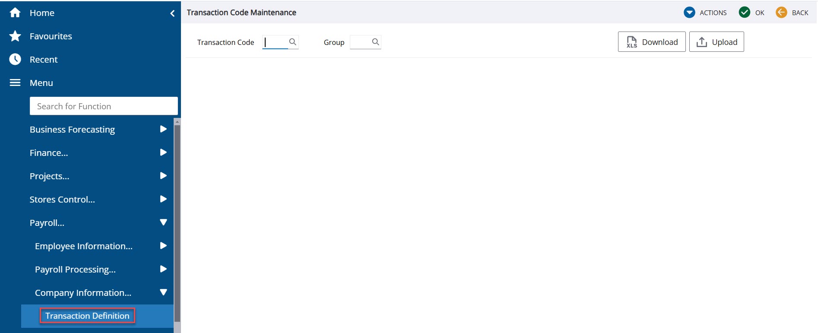
Task: Click the Home house icon
Action: [15, 13]
